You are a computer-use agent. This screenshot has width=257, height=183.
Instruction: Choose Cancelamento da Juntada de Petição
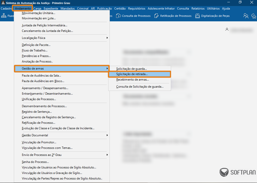point(47,31)
